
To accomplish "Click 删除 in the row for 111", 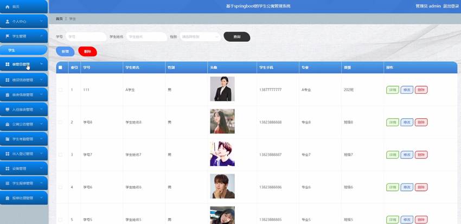I will 421,90.
